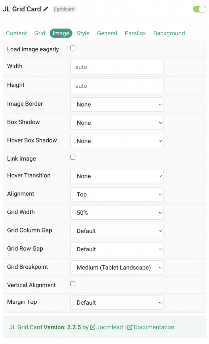Enable Vertical Alignment
This screenshot has width=209, height=344.
coord(73,284)
